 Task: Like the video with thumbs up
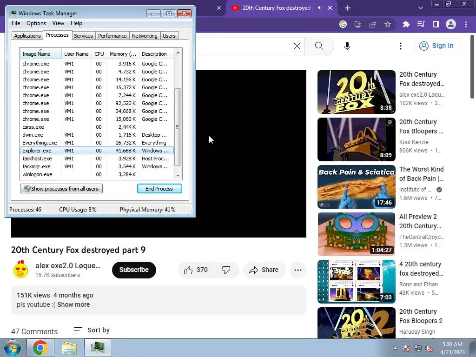[196, 270]
